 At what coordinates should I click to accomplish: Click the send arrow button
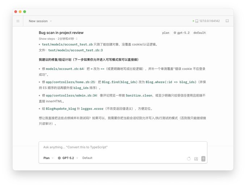tap(203, 158)
